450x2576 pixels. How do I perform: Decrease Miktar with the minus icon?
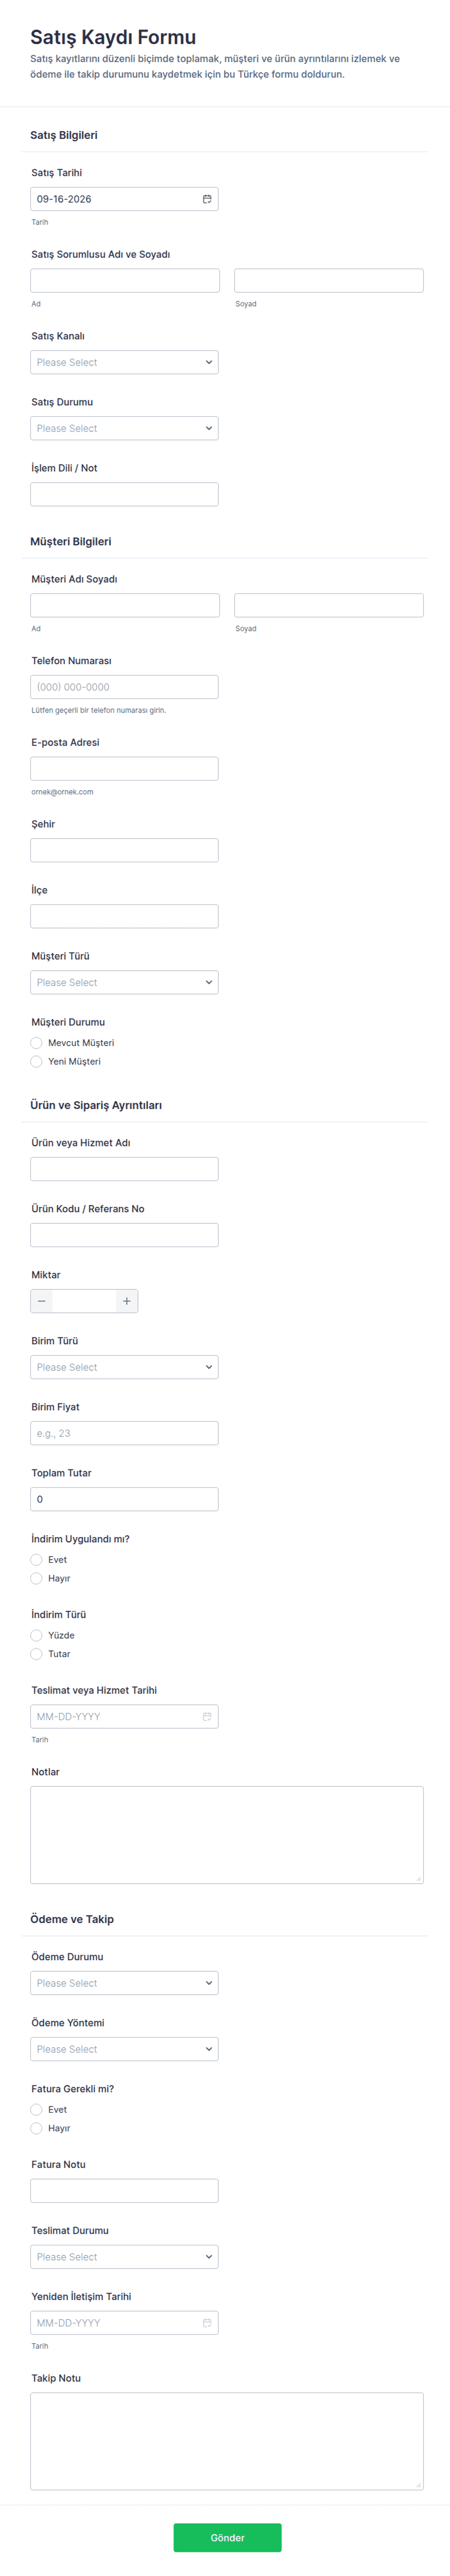(x=41, y=1301)
